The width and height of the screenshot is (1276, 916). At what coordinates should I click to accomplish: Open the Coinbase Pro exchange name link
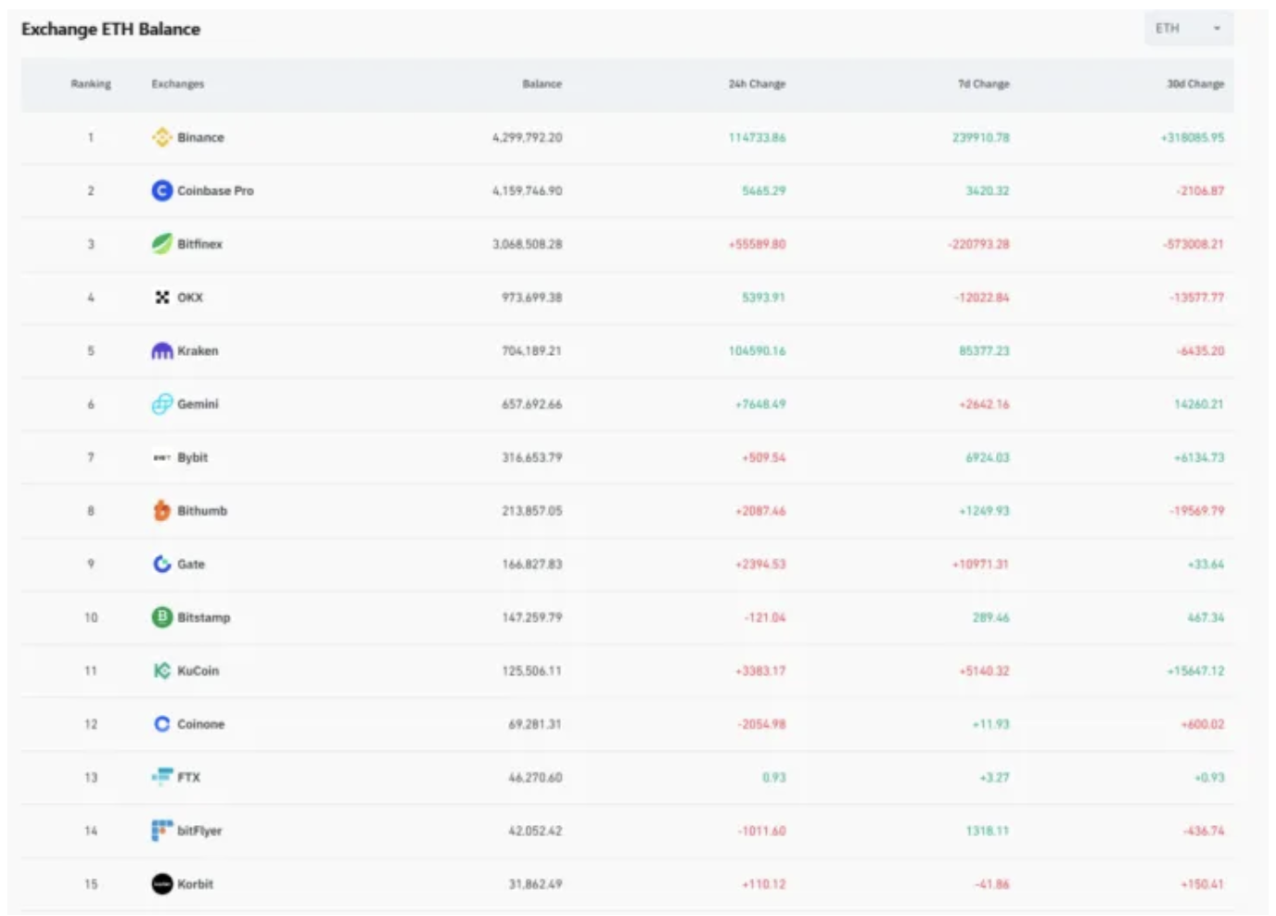pyautogui.click(x=215, y=191)
